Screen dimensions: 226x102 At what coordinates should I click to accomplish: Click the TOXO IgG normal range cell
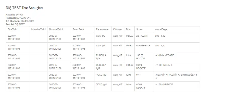[x=176, y=76]
